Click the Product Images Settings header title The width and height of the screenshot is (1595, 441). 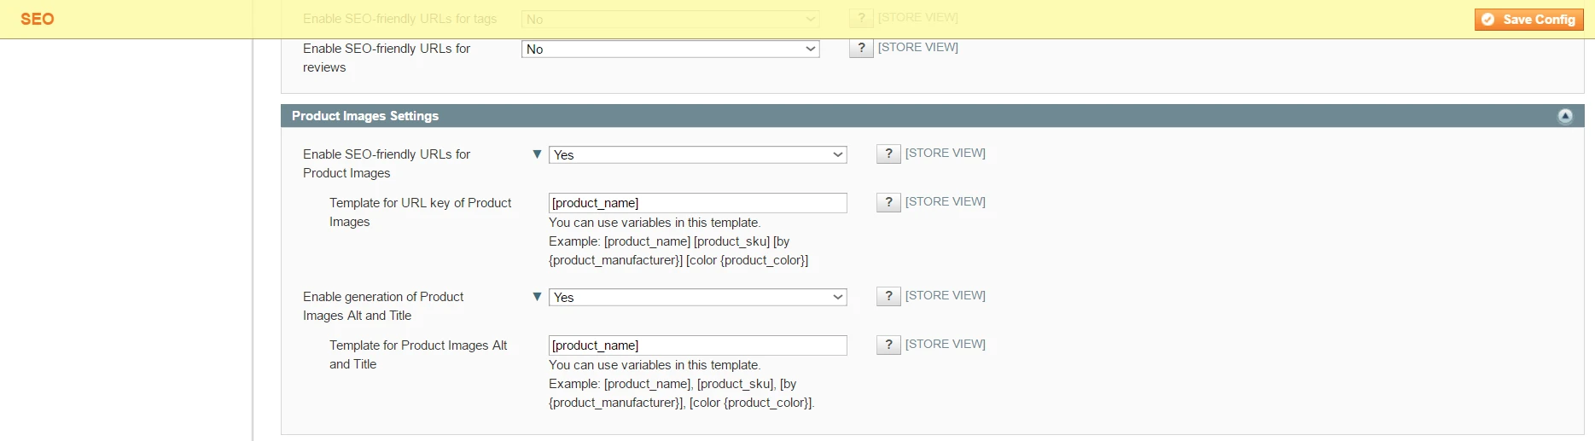[x=365, y=116]
